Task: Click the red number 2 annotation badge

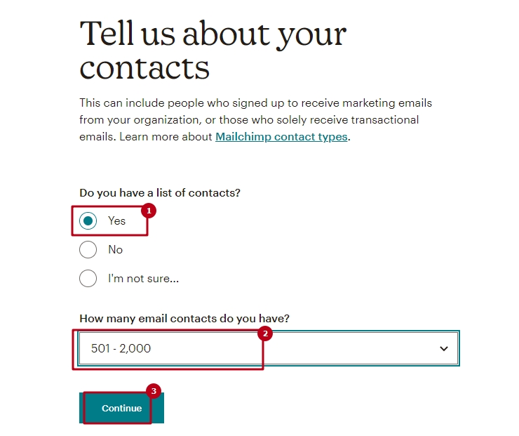Action: point(264,334)
